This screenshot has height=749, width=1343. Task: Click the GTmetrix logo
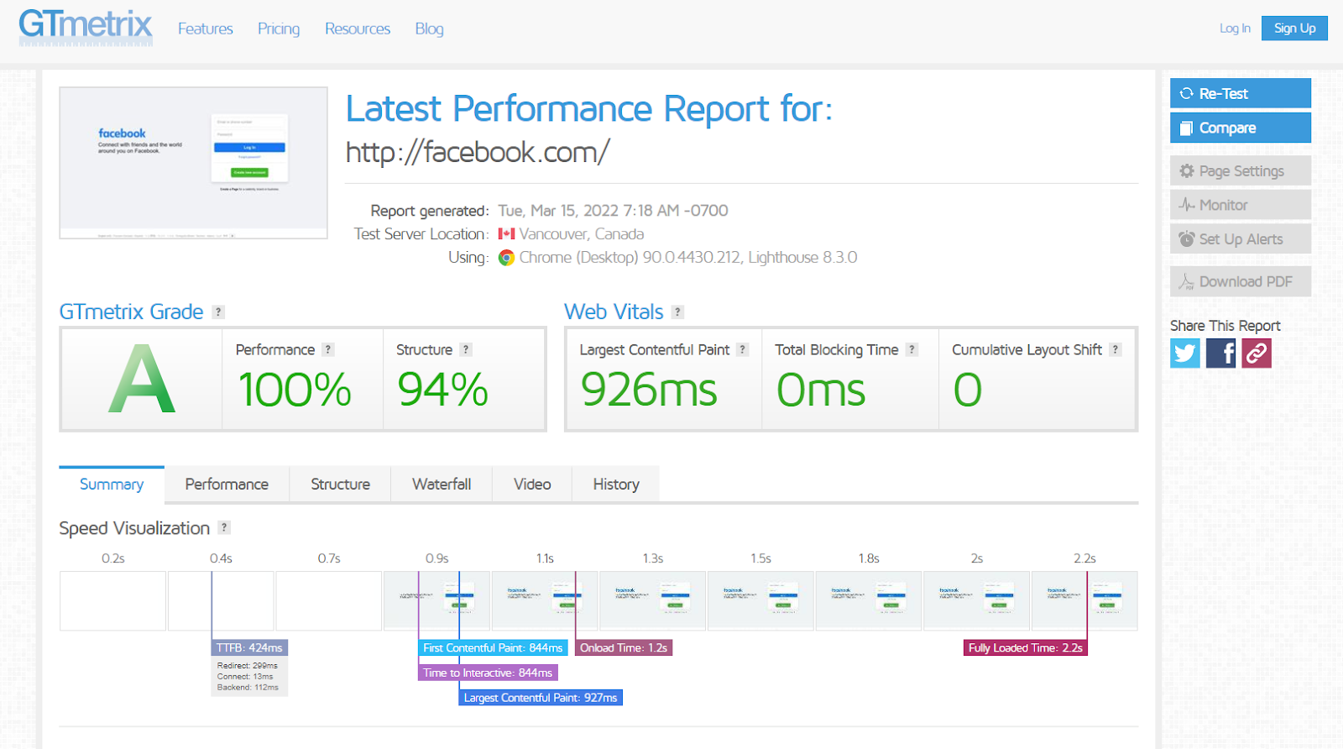coord(86,27)
